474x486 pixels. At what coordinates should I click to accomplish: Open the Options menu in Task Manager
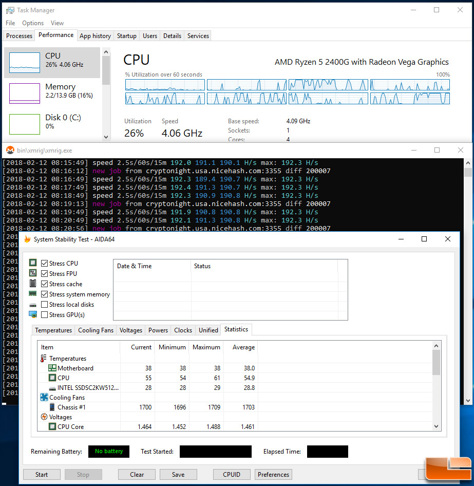33,23
